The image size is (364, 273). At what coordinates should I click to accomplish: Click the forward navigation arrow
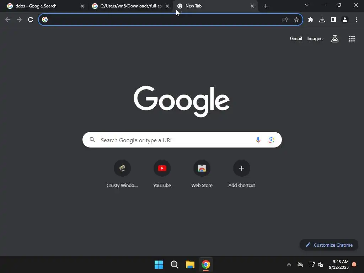[x=19, y=20]
